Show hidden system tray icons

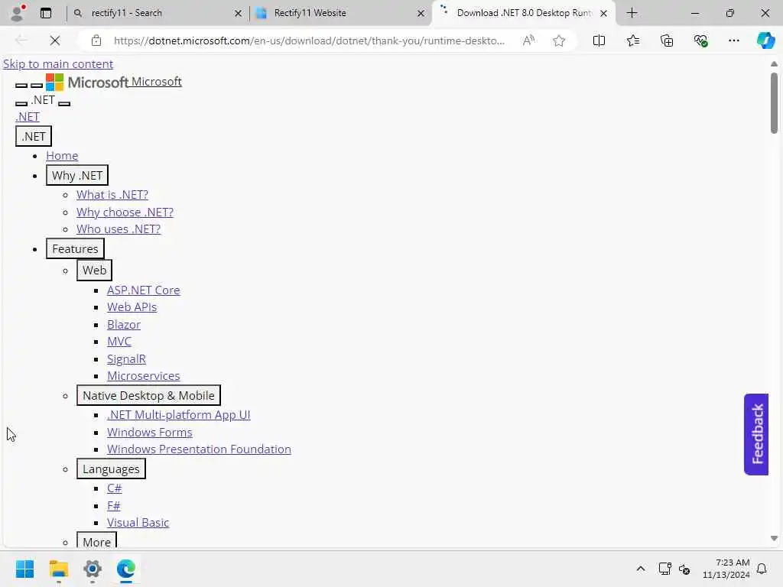[x=641, y=569]
